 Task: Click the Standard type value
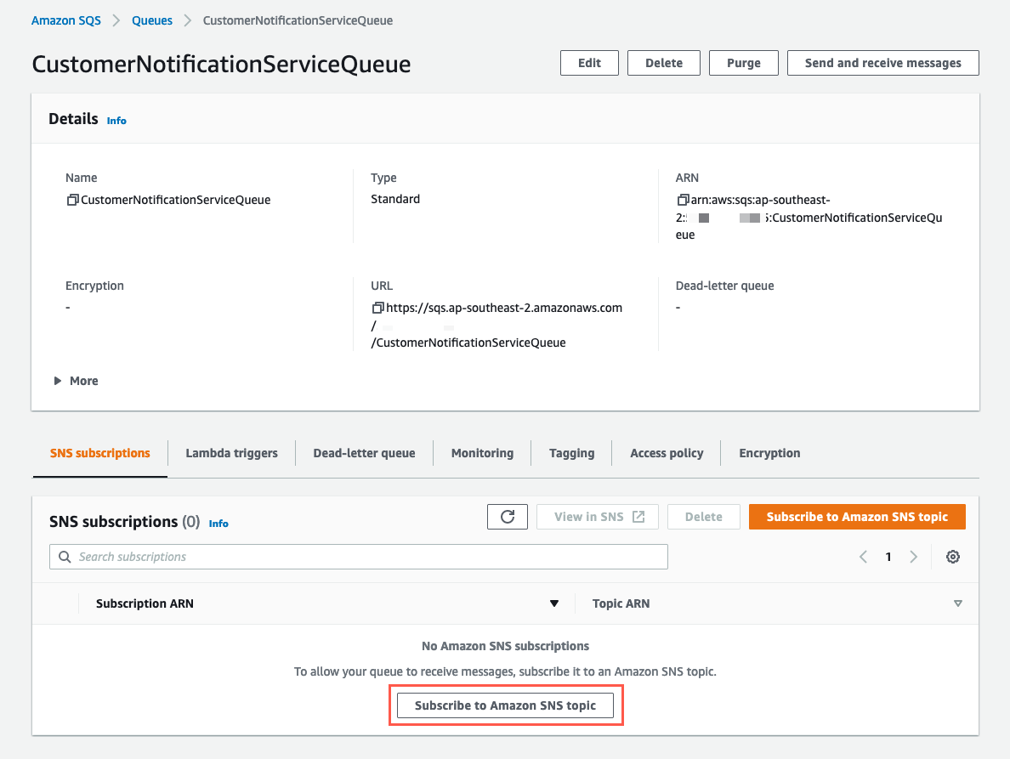395,200
